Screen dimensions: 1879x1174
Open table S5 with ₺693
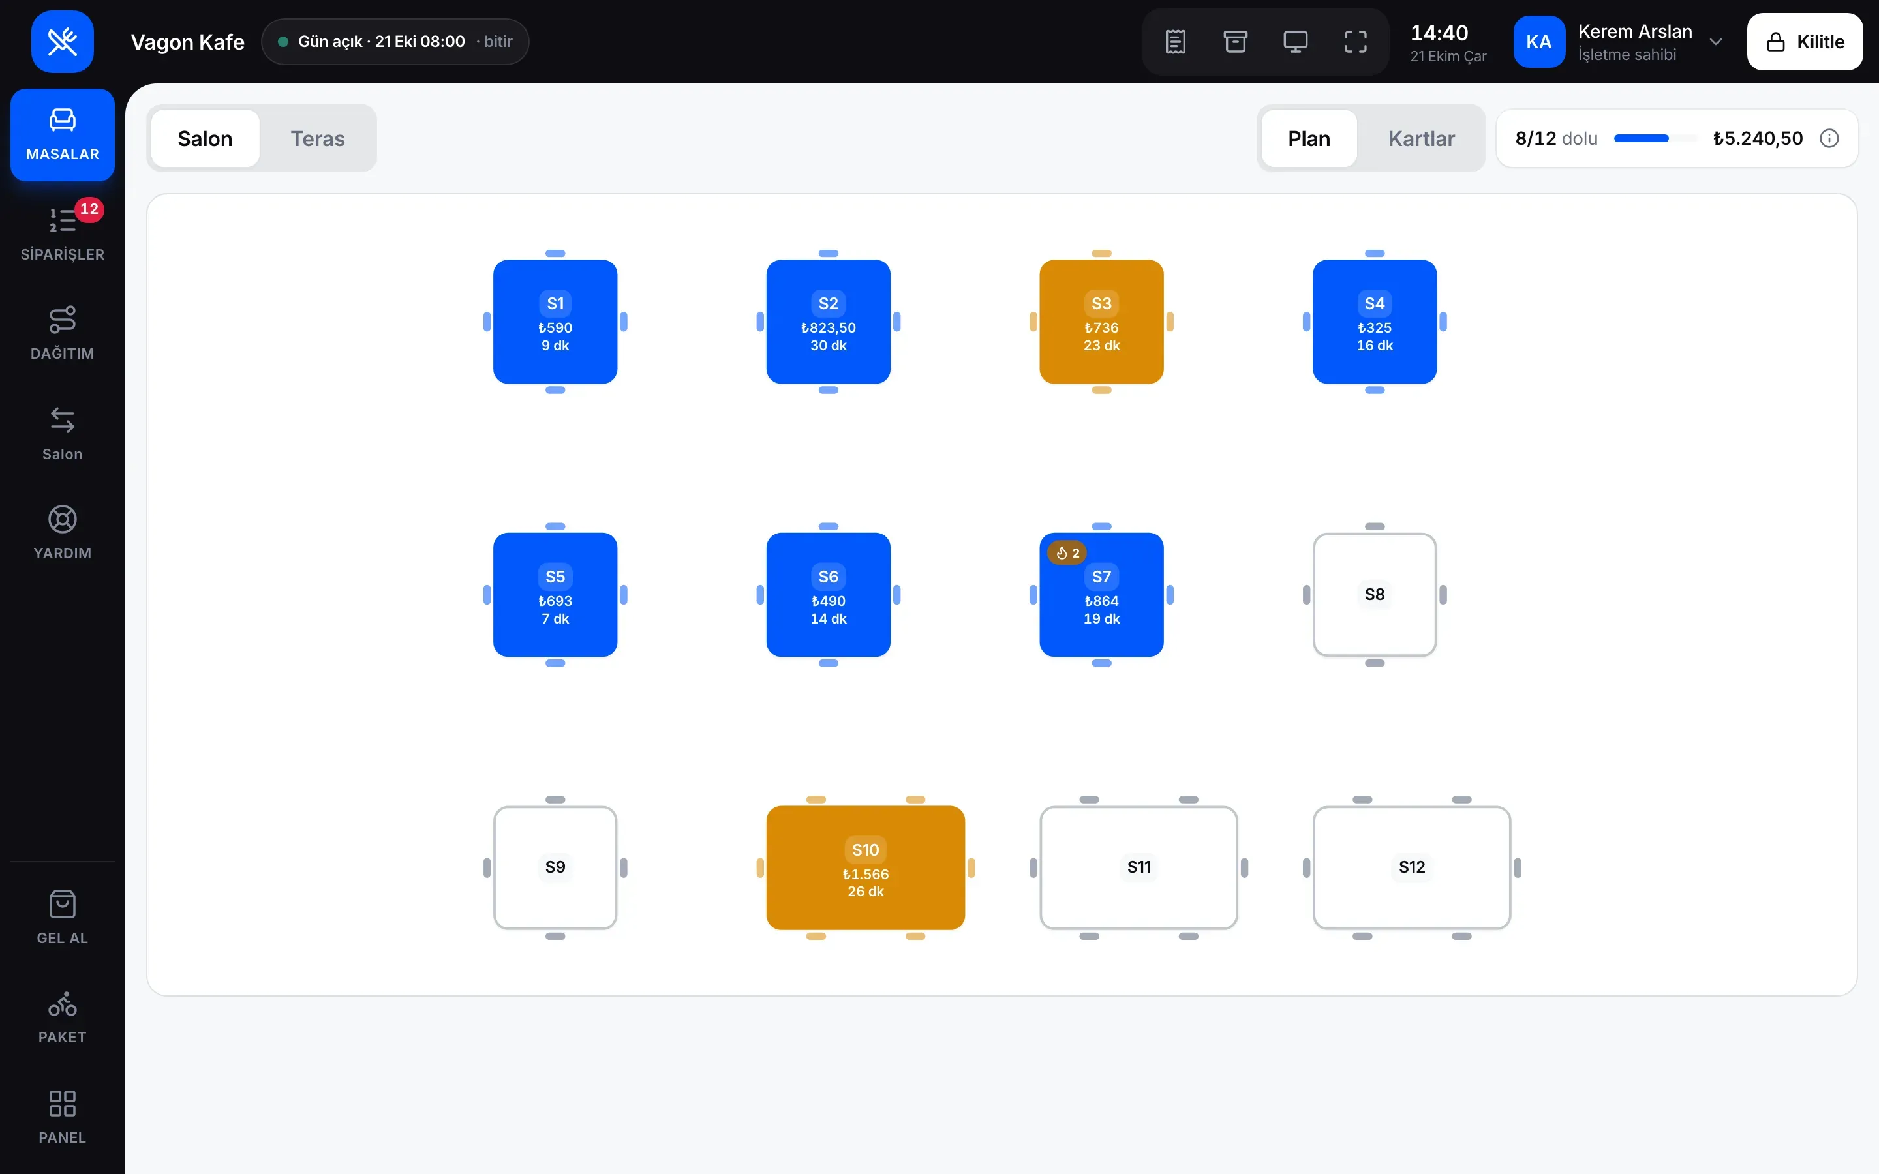coord(555,595)
